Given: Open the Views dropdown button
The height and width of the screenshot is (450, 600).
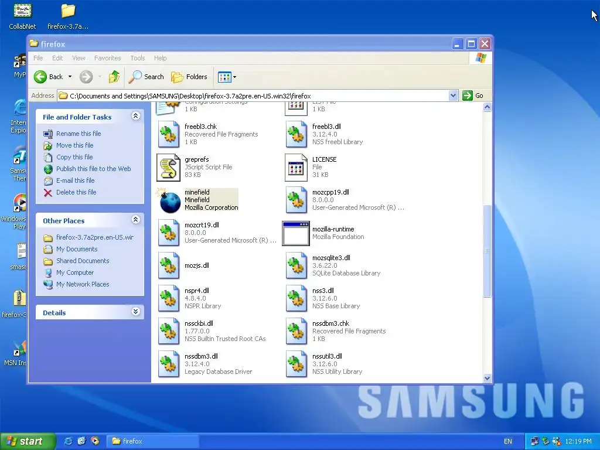Looking at the screenshot, I should click(227, 77).
